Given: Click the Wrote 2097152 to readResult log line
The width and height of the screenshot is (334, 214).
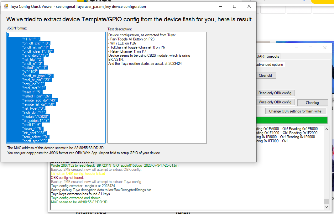Looking at the screenshot, I should (x=115, y=165).
